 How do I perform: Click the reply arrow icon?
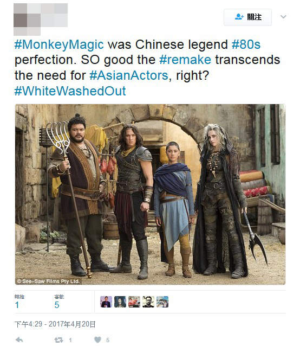click(x=19, y=340)
